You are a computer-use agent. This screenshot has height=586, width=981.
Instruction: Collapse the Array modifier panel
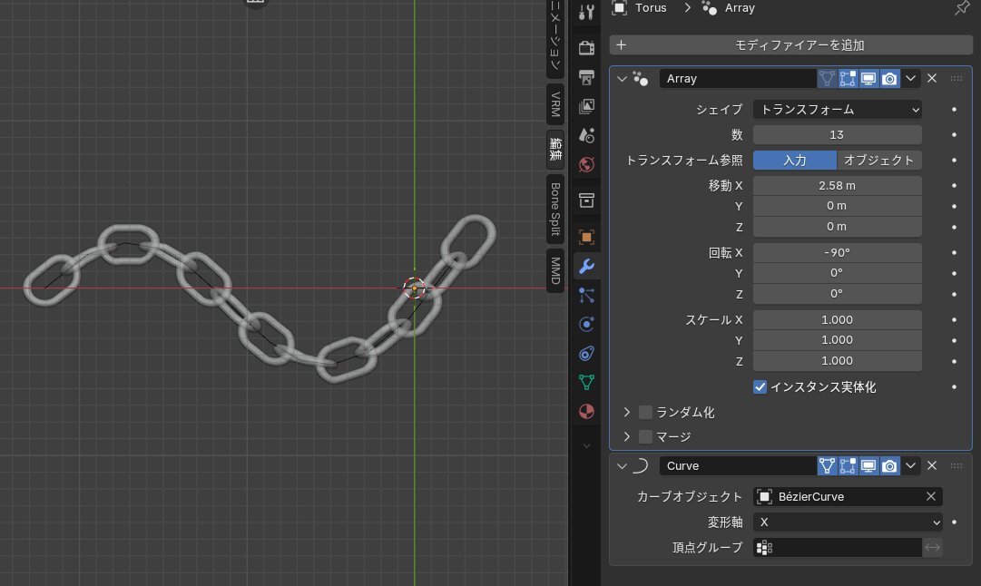(622, 79)
